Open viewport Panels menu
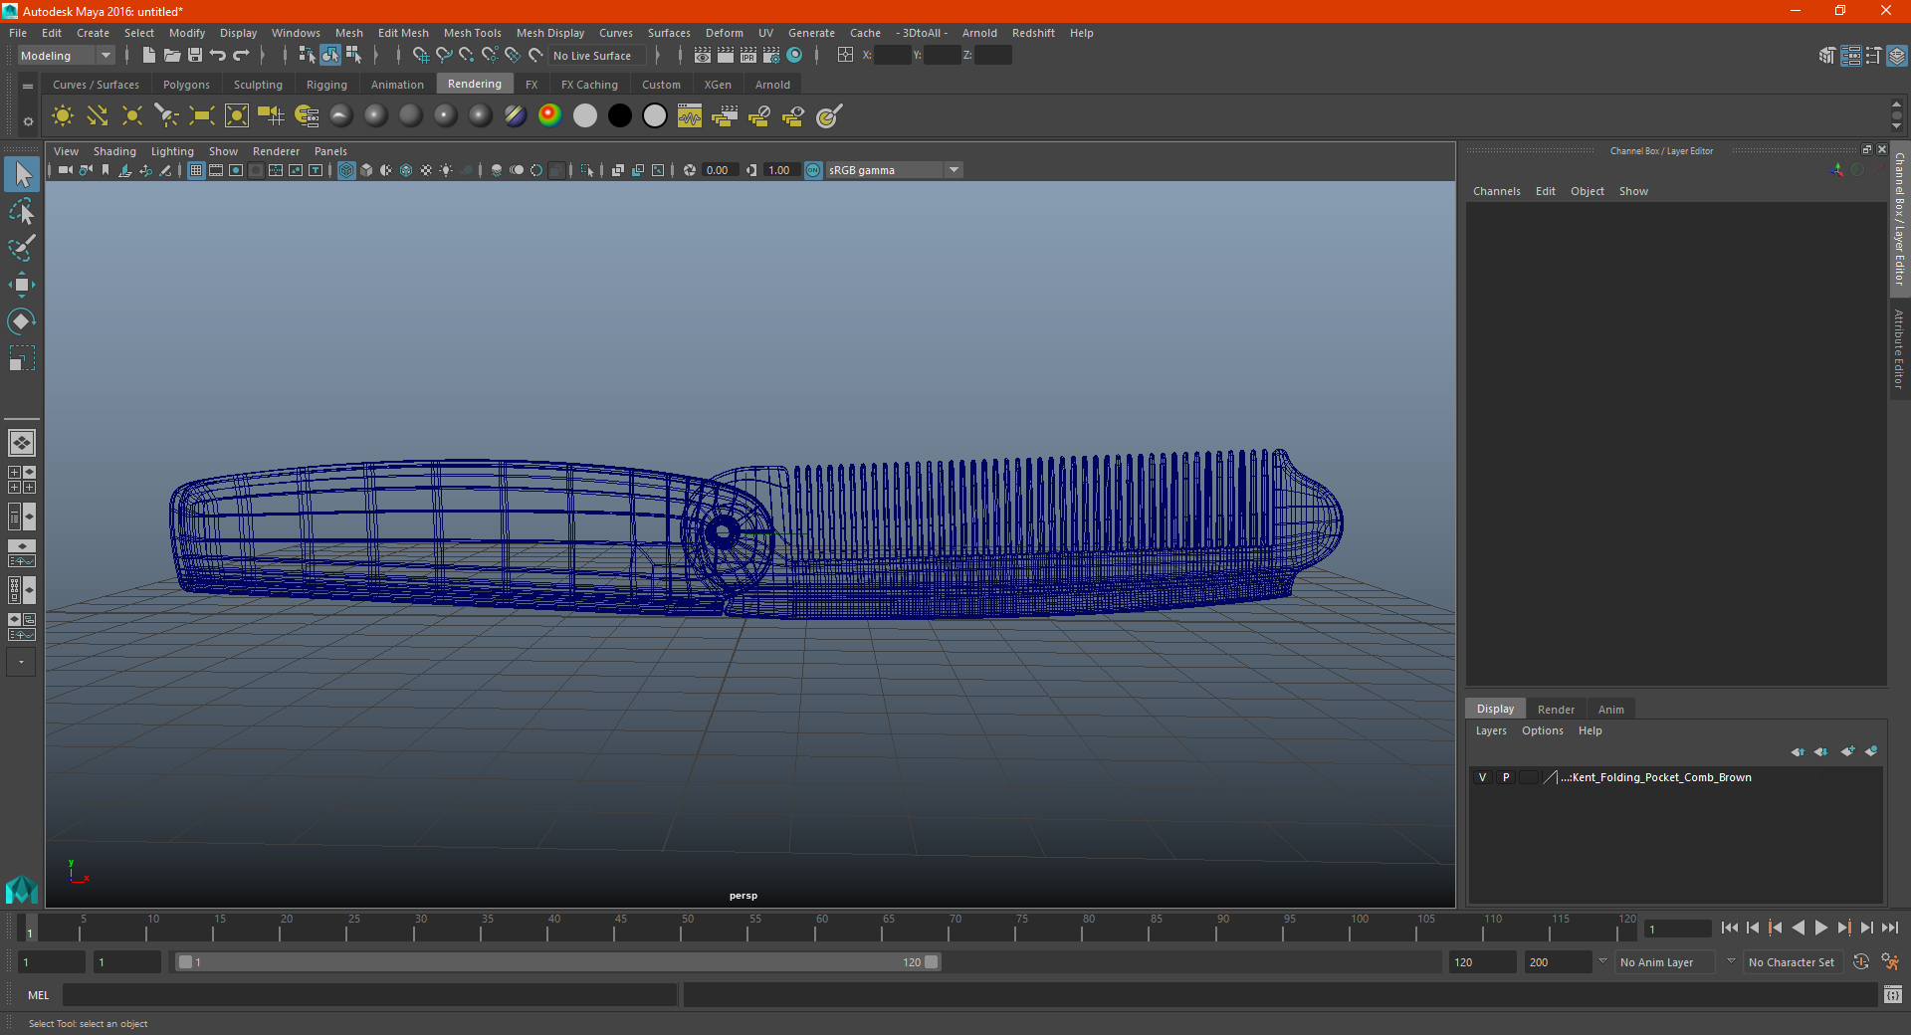The height and width of the screenshot is (1035, 1911). click(330, 151)
